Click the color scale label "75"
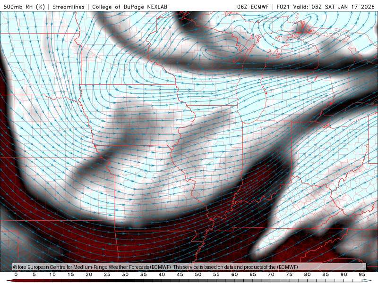The width and height of the screenshot is (378, 283). tap(289, 275)
